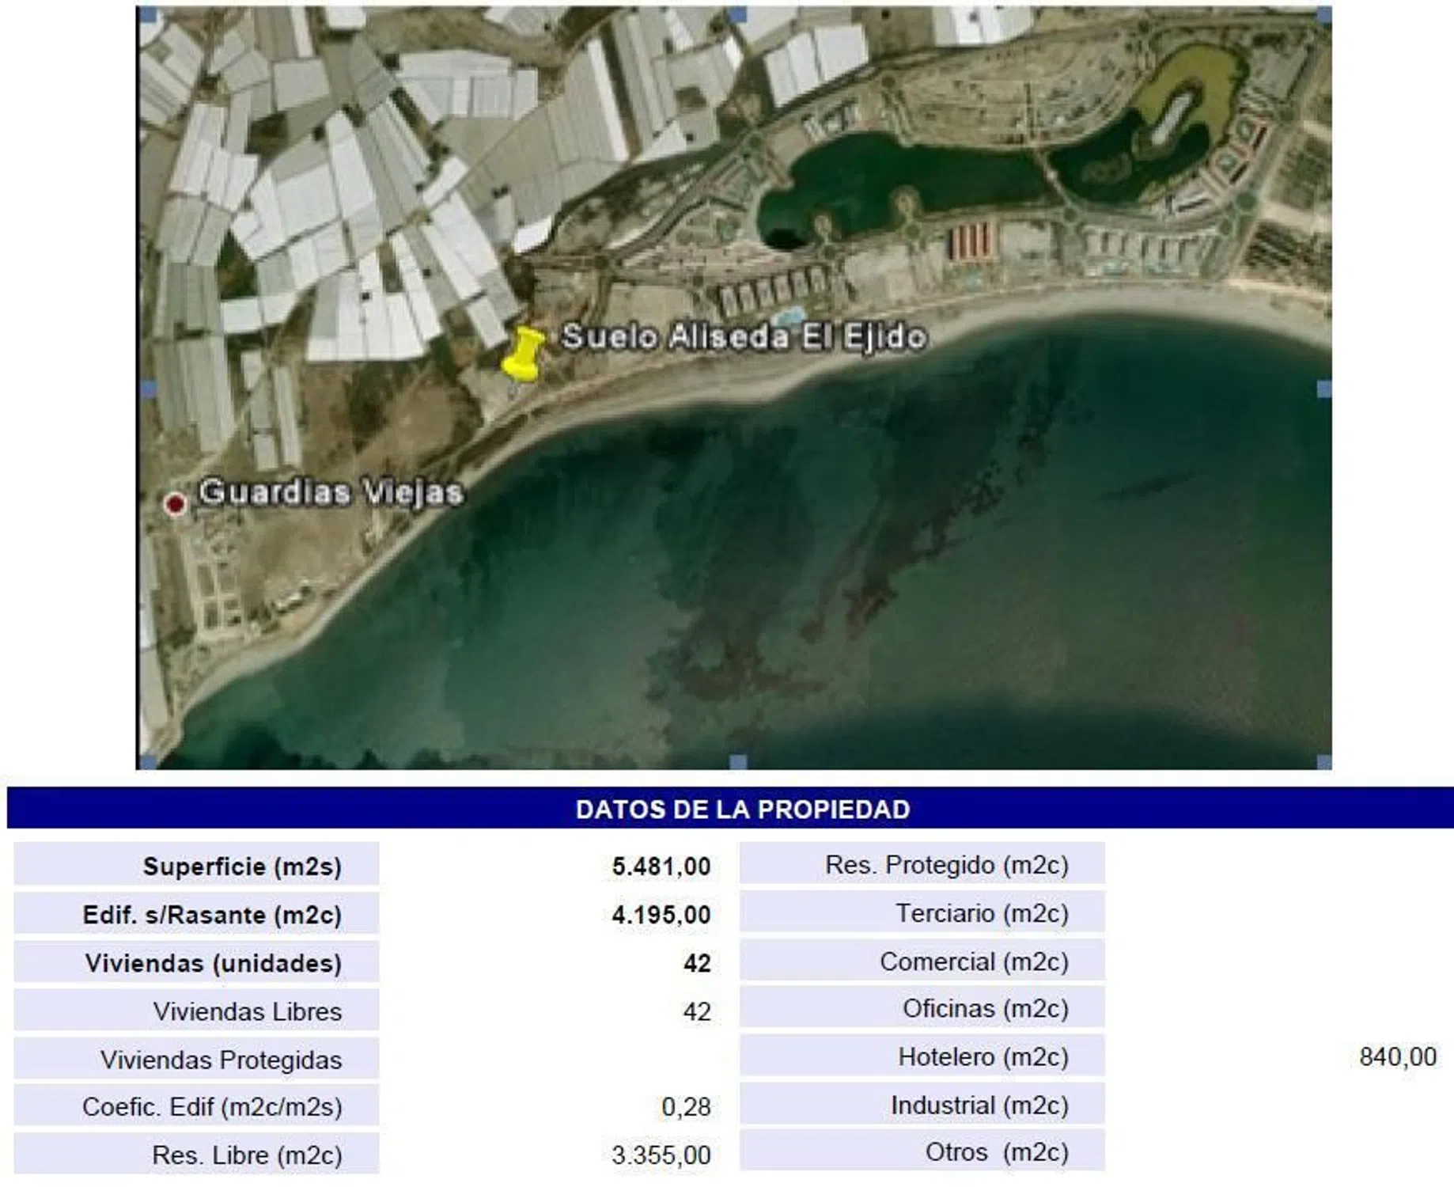Select the 'Edif. s/Rasante (m2c)' label cell

[x=197, y=915]
